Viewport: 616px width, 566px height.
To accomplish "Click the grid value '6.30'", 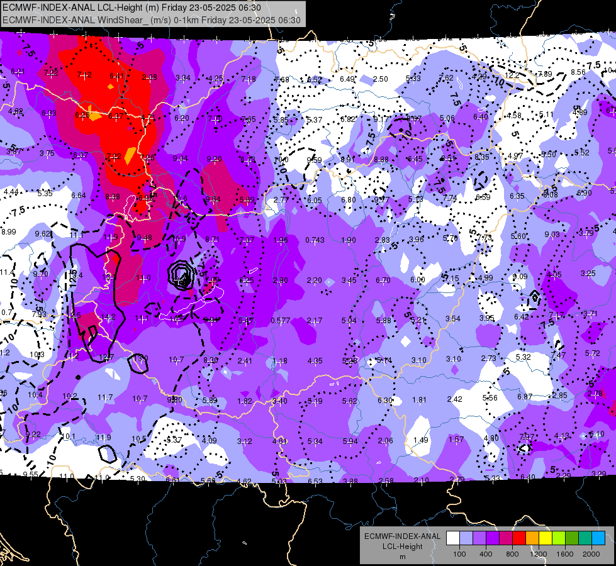I will (x=385, y=400).
